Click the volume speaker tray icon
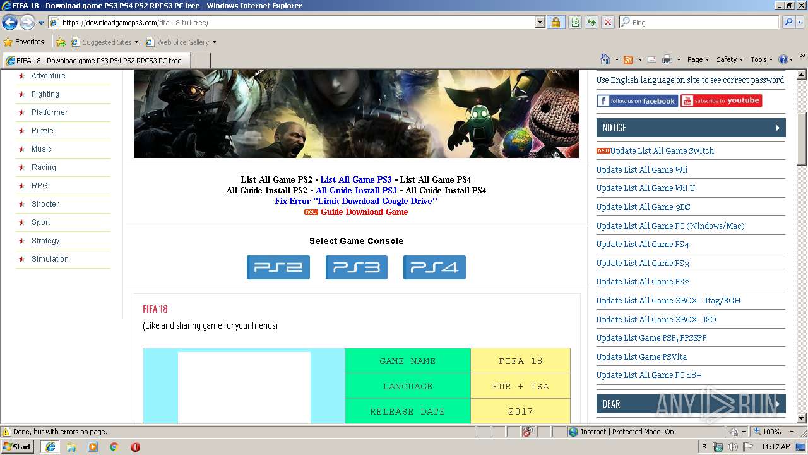808x455 pixels. pos(732,447)
